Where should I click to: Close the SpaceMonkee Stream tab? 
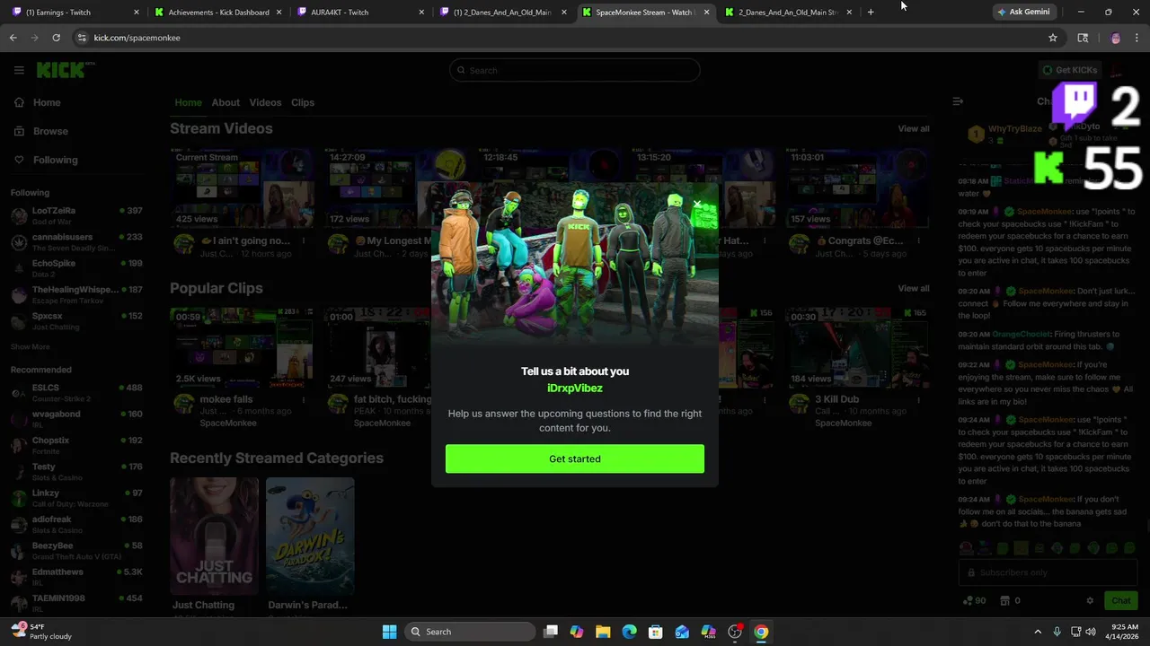706,13
